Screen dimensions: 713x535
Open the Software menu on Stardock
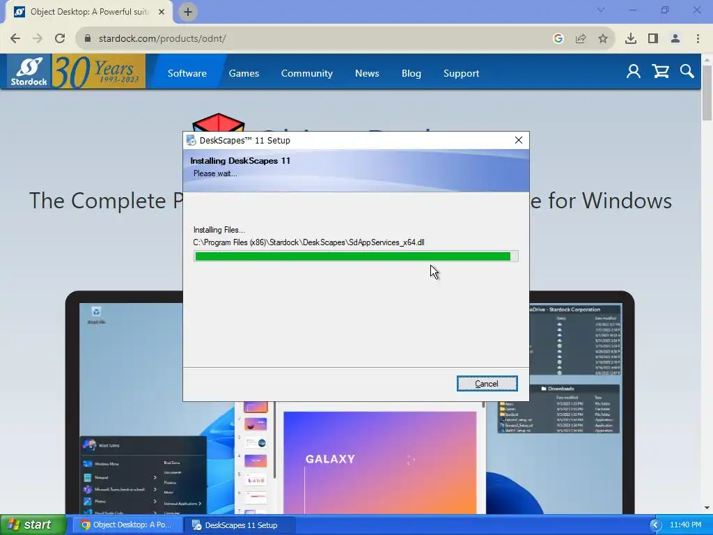pyautogui.click(x=187, y=73)
